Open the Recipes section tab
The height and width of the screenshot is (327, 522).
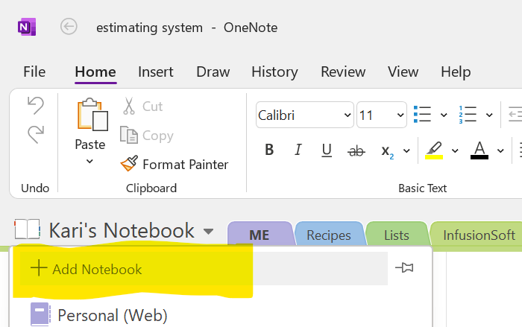pyautogui.click(x=329, y=235)
